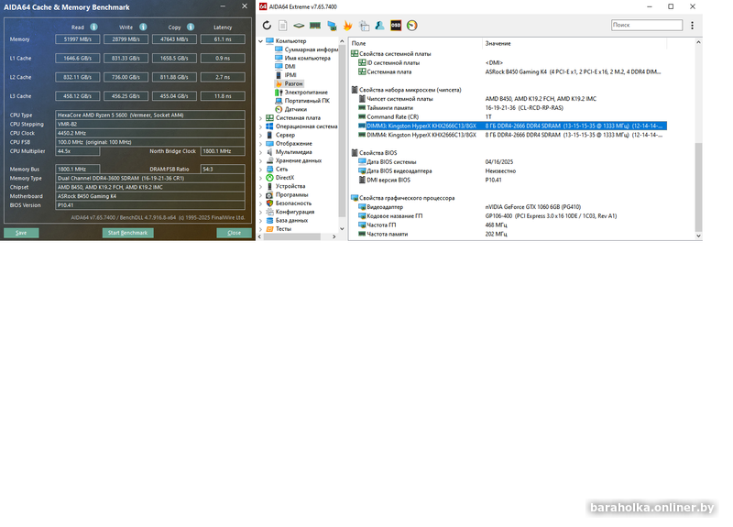Select Тесты in the tree

[279, 228]
